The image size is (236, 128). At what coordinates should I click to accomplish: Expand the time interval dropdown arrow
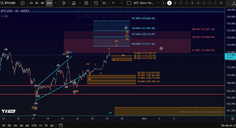point(56,3)
